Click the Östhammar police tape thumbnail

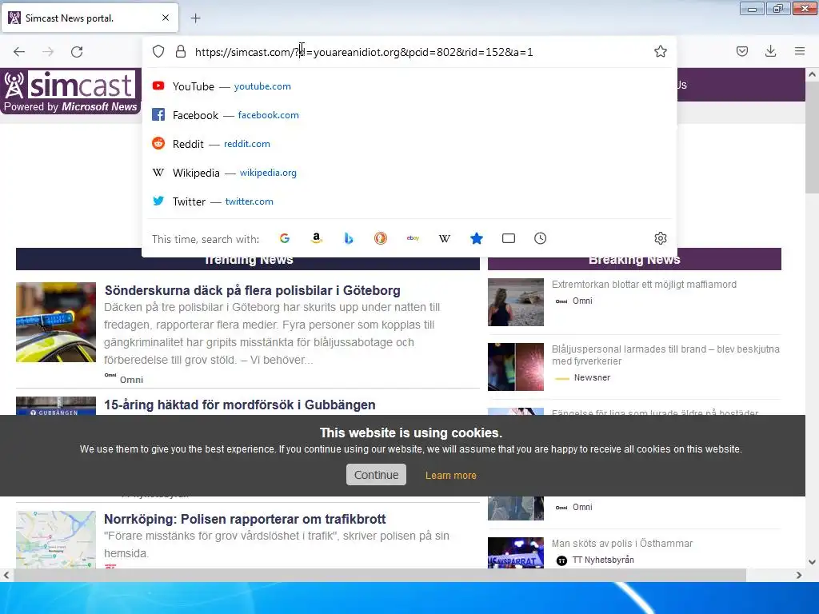coord(516,553)
